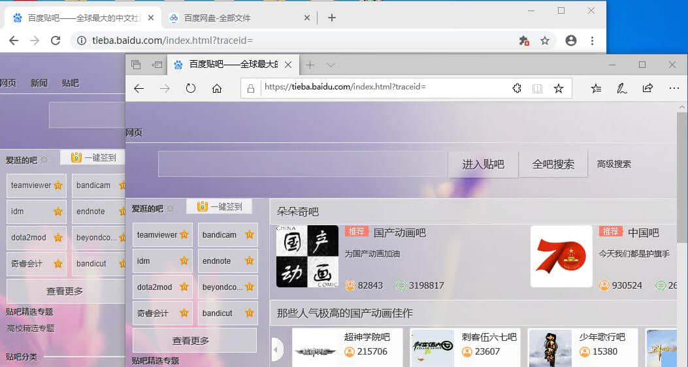This screenshot has width=688, height=367.
Task: Open Edge reading view book icon
Action: tap(538, 88)
